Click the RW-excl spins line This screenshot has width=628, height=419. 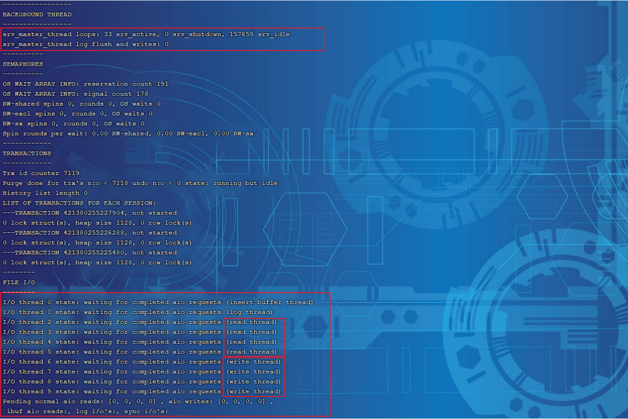tap(77, 114)
